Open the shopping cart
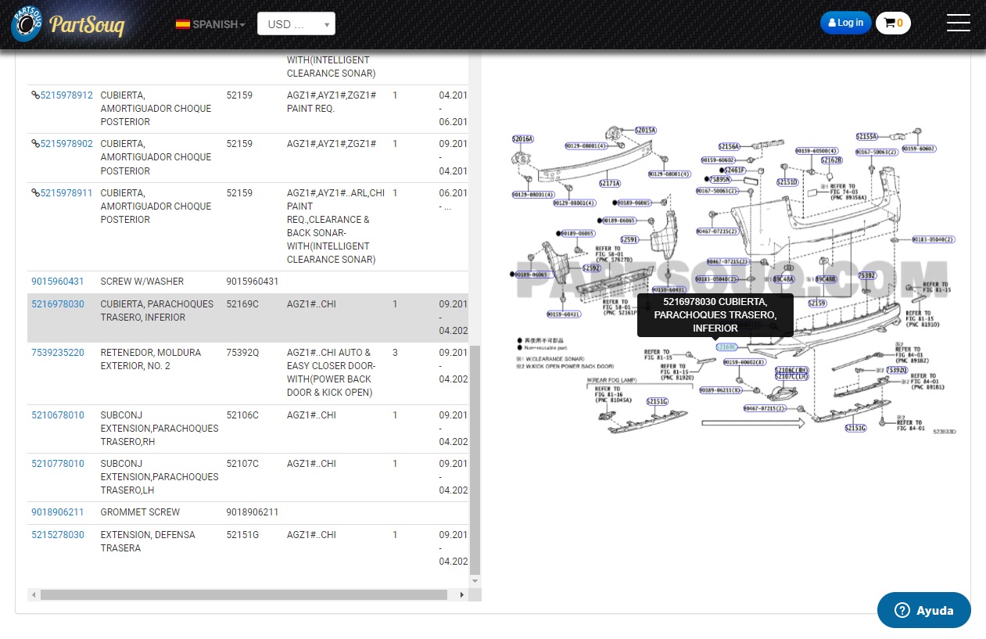This screenshot has height=639, width=986. pos(893,23)
